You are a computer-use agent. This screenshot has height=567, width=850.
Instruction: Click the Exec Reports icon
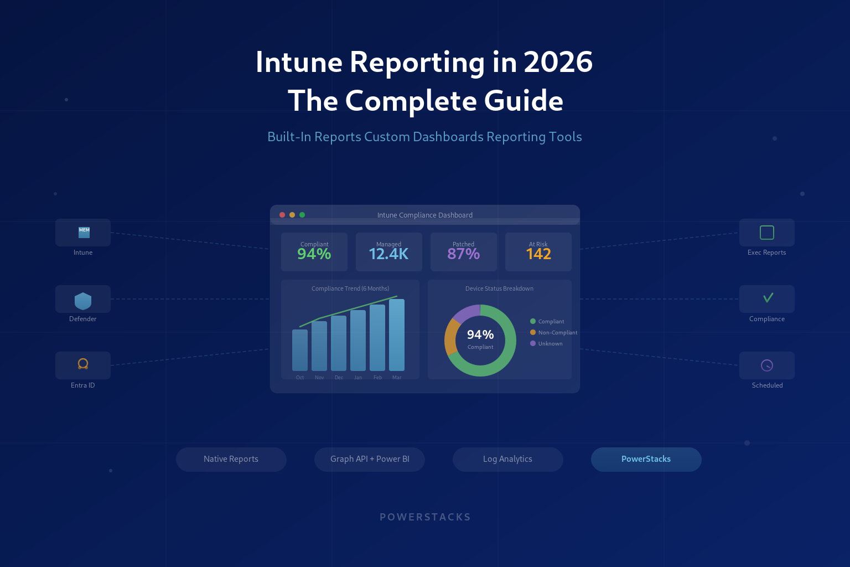click(766, 233)
